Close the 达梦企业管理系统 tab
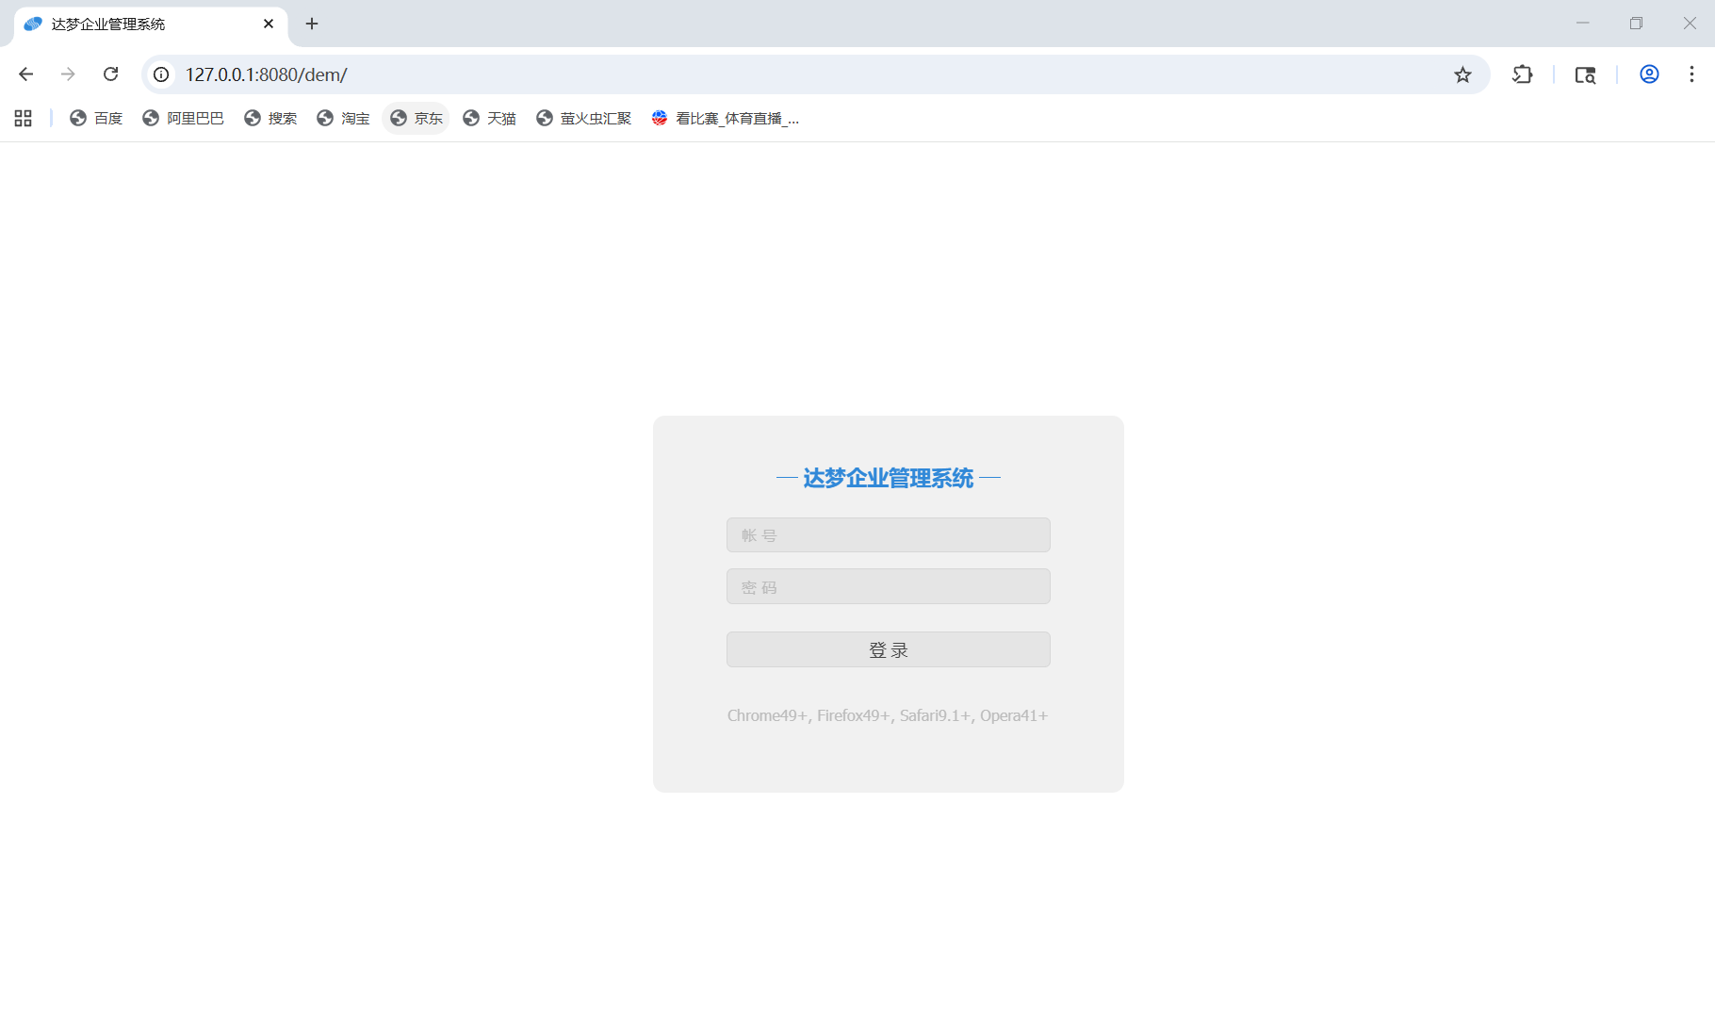This screenshot has width=1715, height=1017. coord(269,24)
